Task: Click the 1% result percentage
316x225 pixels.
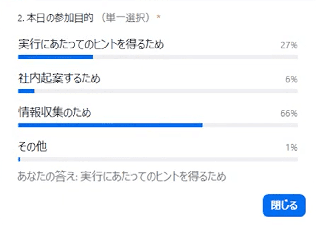Action: tap(291, 148)
